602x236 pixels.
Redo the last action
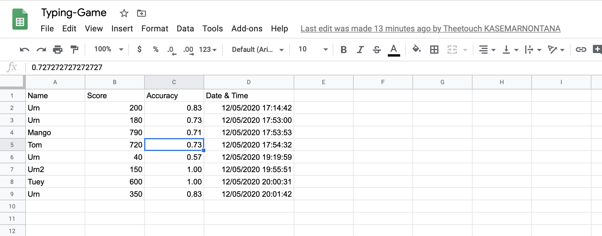41,50
